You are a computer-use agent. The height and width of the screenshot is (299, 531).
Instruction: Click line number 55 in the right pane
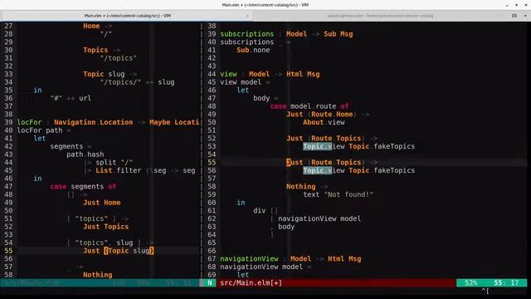(x=212, y=163)
